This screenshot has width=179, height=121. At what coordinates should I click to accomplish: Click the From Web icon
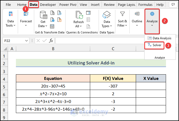pos(52,20)
